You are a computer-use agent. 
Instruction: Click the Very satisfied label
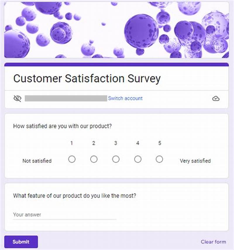pos(195,161)
